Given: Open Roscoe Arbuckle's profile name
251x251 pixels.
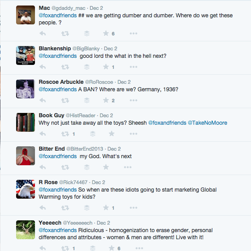Looking at the screenshot, I should click(x=61, y=82).
